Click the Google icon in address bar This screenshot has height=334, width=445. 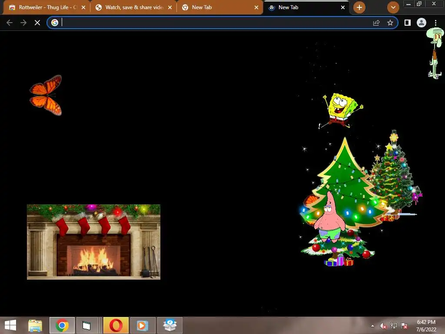55,23
